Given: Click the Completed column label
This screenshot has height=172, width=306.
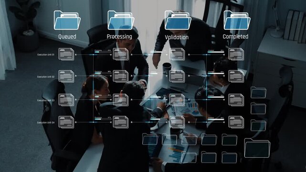Looking at the screenshot, I should 235,36.
